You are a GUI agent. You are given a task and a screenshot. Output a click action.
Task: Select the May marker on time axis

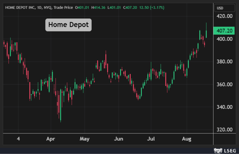pyautogui.click(x=85, y=139)
